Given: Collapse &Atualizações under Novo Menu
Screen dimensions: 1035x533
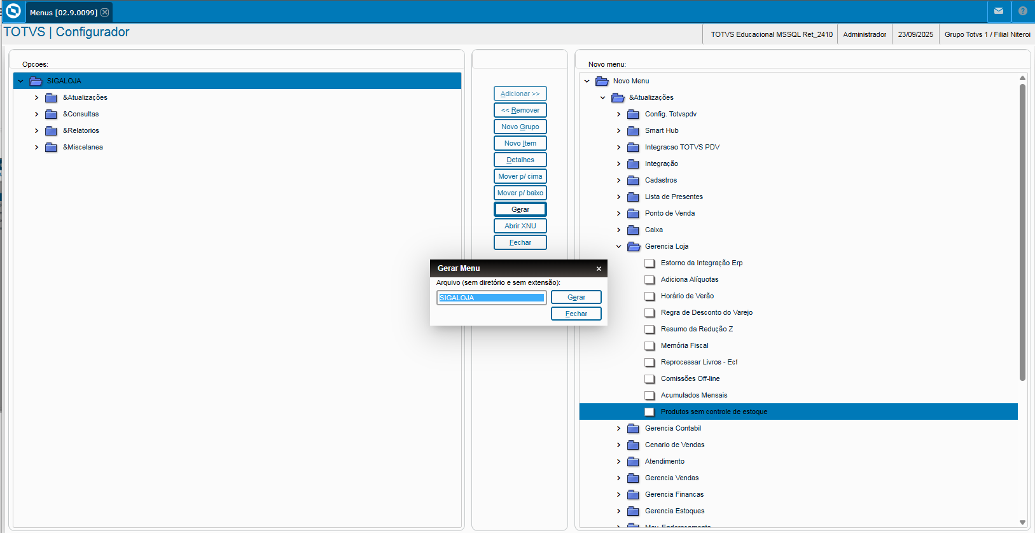Looking at the screenshot, I should coord(603,98).
